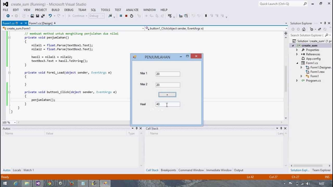This screenshot has width=333, height=187.
Task: Switch to the Form1.cs [Design] tab
Action: [41, 23]
